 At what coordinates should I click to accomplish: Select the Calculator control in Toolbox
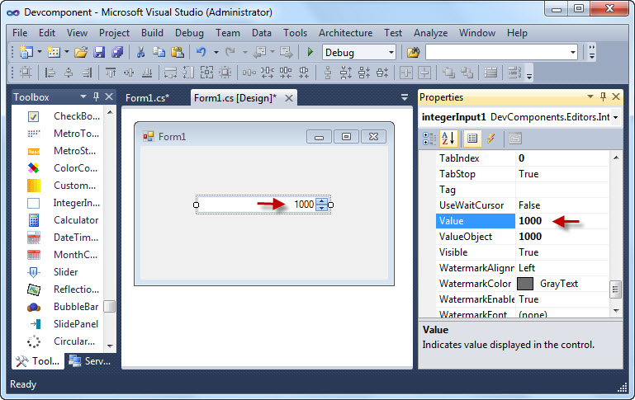pyautogui.click(x=76, y=220)
